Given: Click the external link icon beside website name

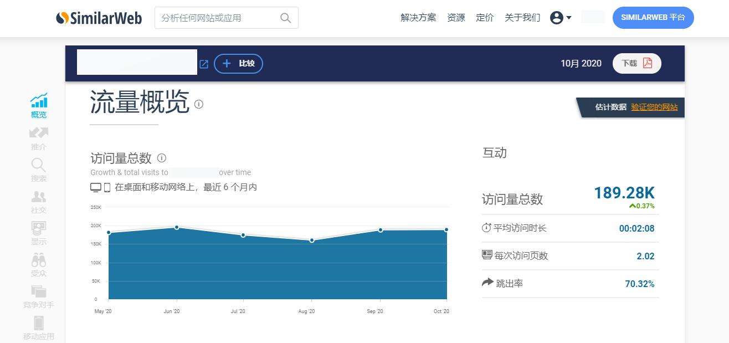Looking at the screenshot, I should [203, 64].
